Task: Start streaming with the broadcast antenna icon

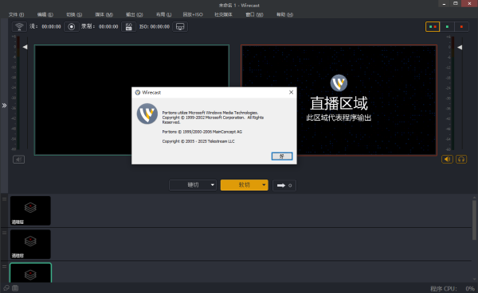Action: (x=19, y=27)
